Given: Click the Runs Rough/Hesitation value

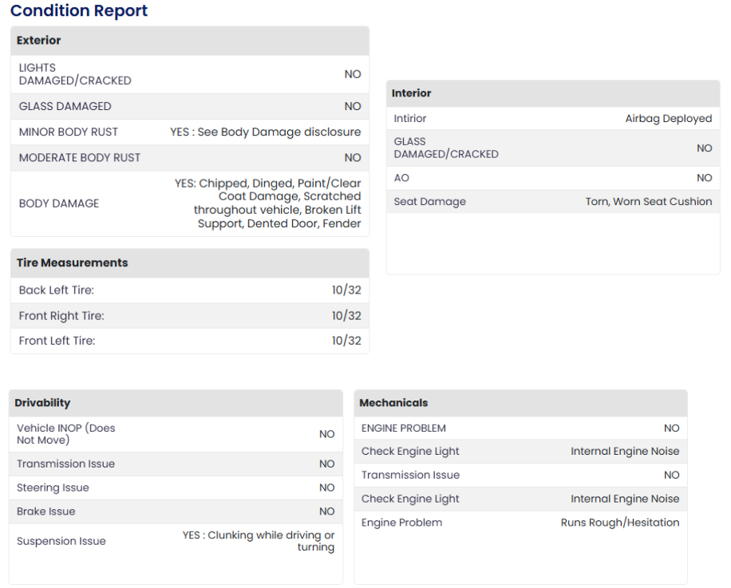Looking at the screenshot, I should [619, 523].
